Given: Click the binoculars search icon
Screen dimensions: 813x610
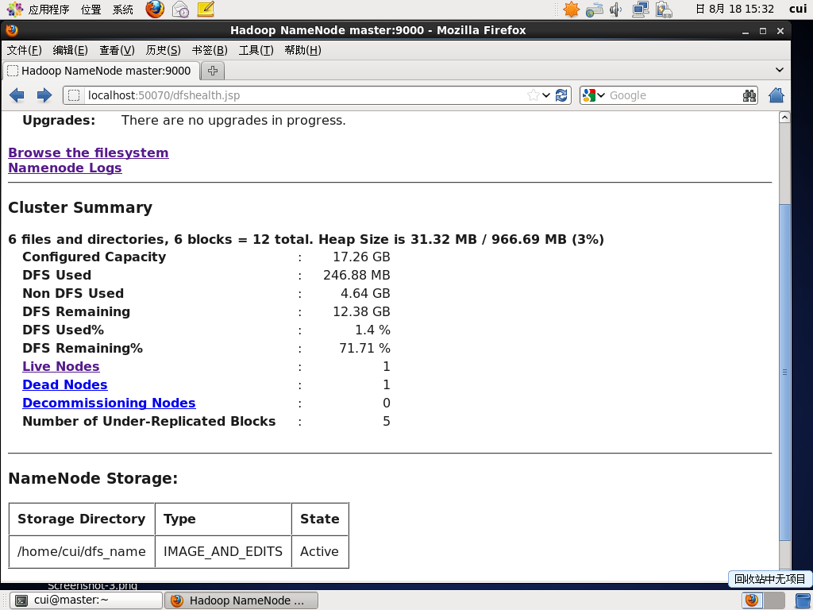Looking at the screenshot, I should pos(749,95).
